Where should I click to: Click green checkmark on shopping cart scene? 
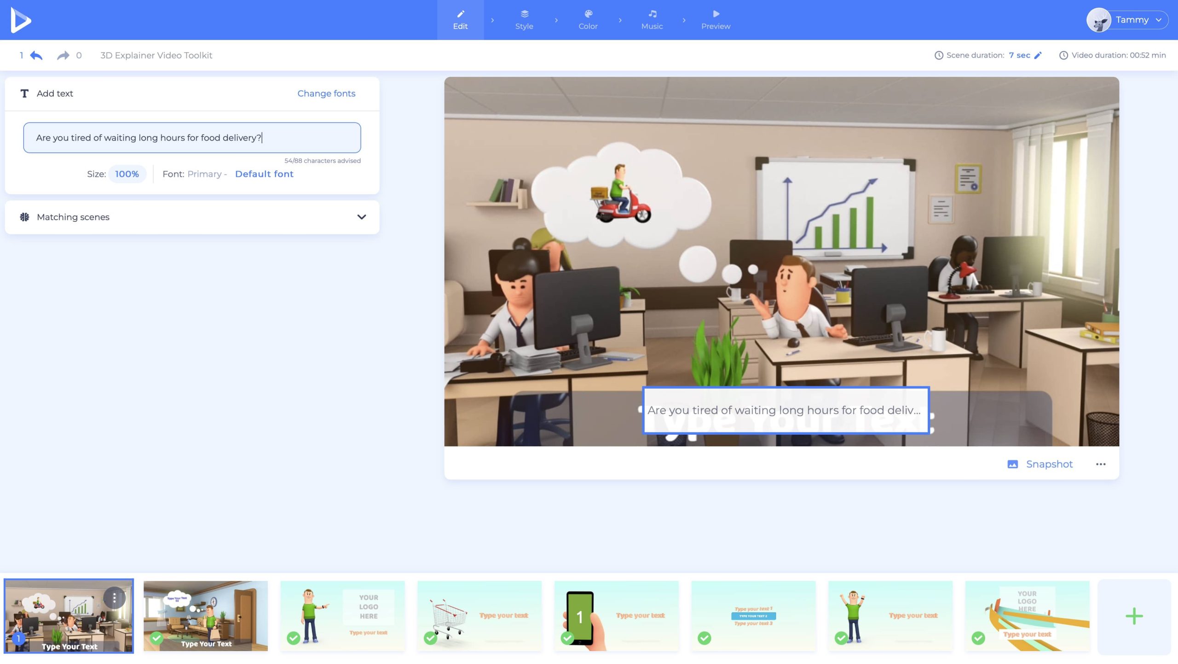[430, 638]
